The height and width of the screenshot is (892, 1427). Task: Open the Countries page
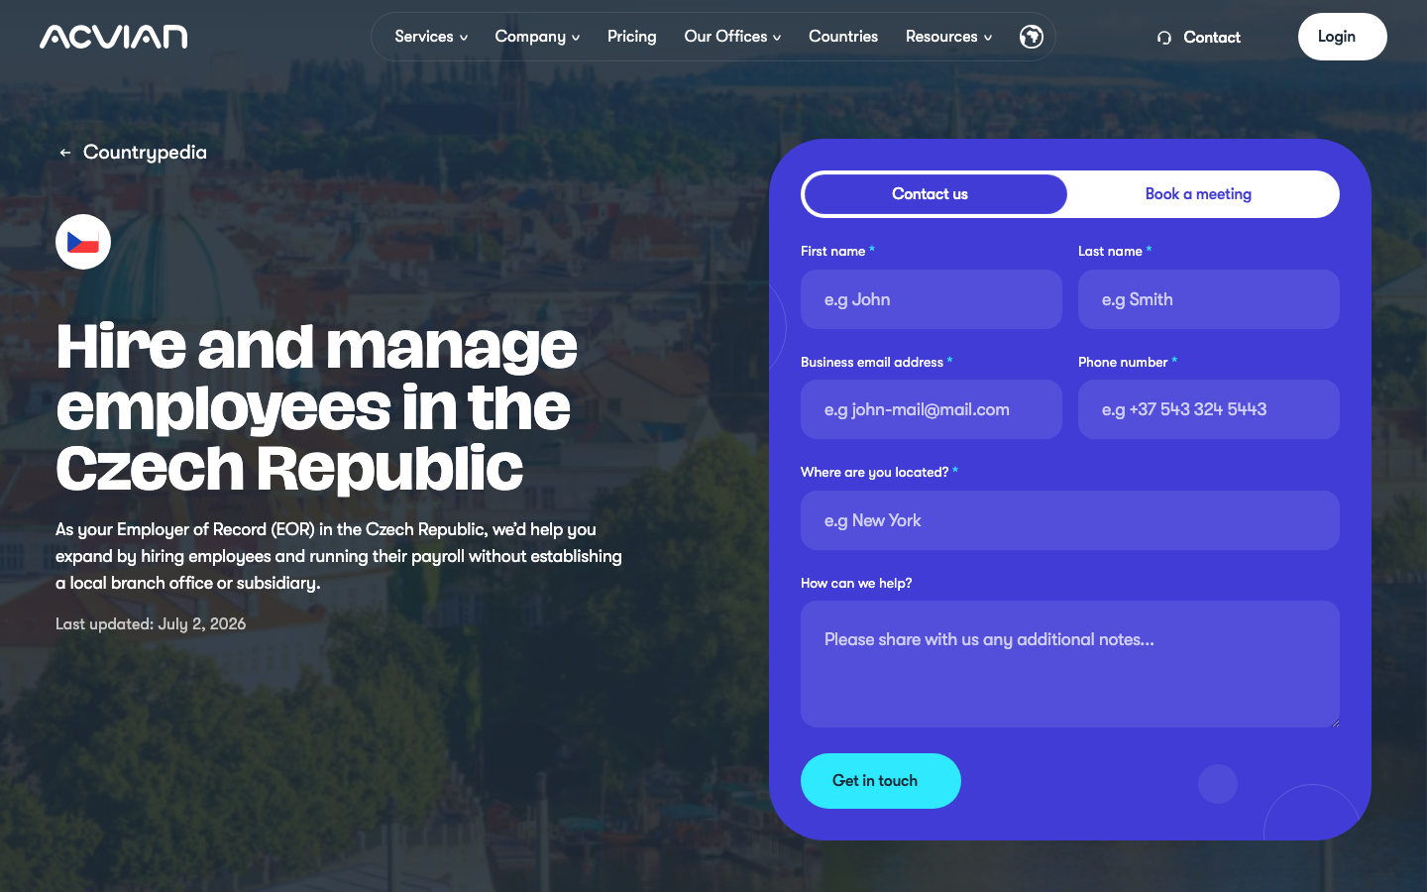[843, 37]
